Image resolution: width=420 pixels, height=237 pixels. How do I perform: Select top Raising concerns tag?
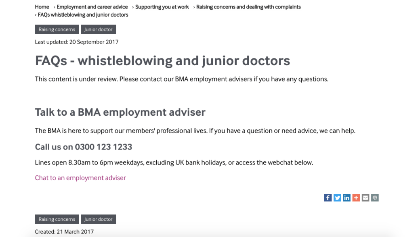coord(57,29)
